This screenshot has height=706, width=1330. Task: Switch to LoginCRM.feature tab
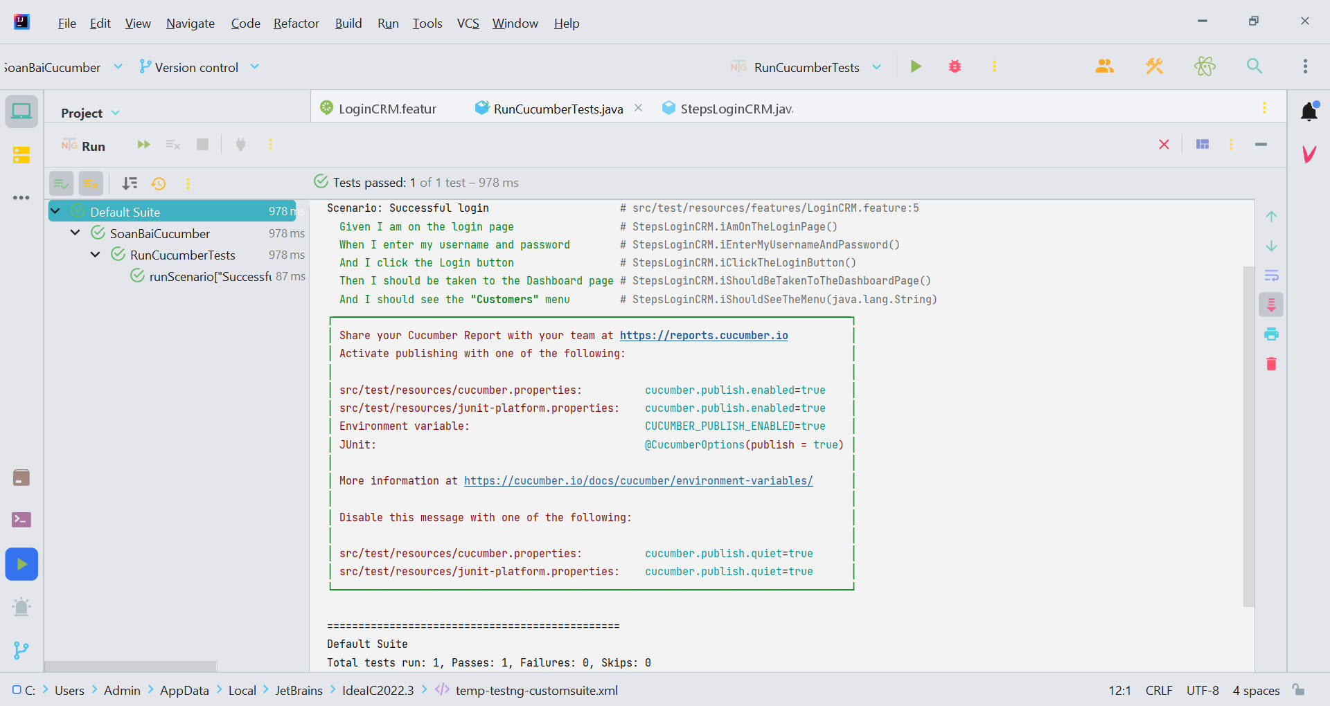coord(378,109)
